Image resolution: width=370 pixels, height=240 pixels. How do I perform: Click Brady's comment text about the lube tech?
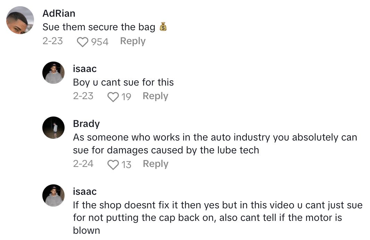(x=215, y=144)
